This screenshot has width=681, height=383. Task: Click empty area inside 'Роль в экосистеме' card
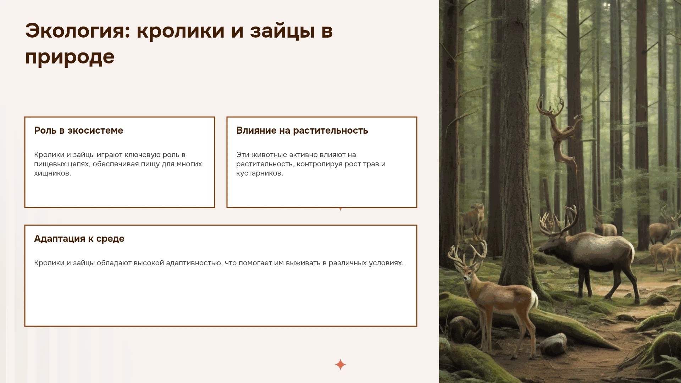pyautogui.click(x=120, y=191)
